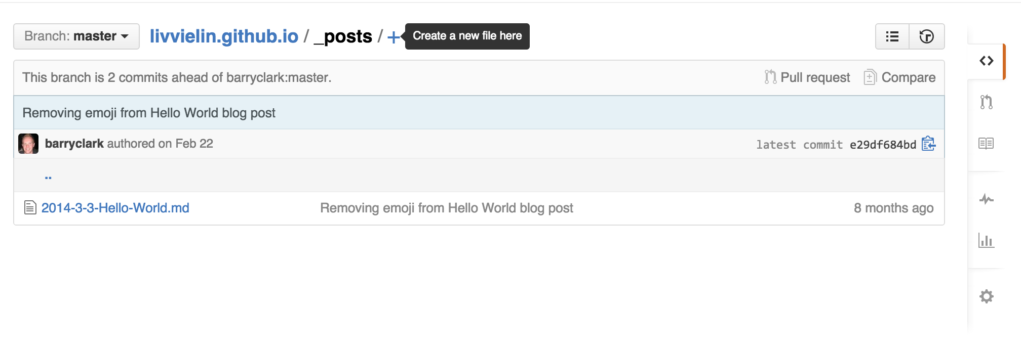Open Graphs bar chart sidebar icon
Screen dimensions: 1021x352
(986, 240)
